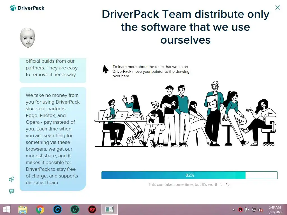287x215 pixels.
Task: Click the loading spinner beside status text
Action: click(x=228, y=185)
